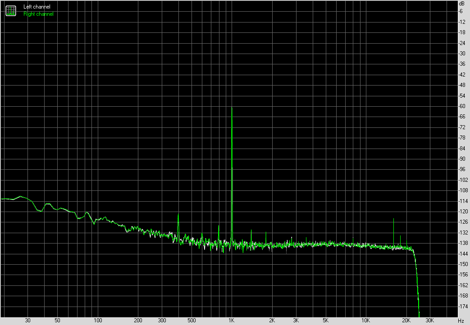Screen dimensions: 470x325
Task: Click the spectrum graph icon in legend
Action: (x=11, y=11)
